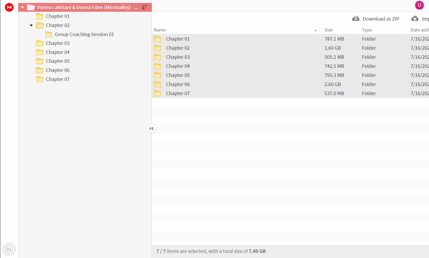Click the Import cloud icon
The height and width of the screenshot is (258, 429).
tap(415, 18)
